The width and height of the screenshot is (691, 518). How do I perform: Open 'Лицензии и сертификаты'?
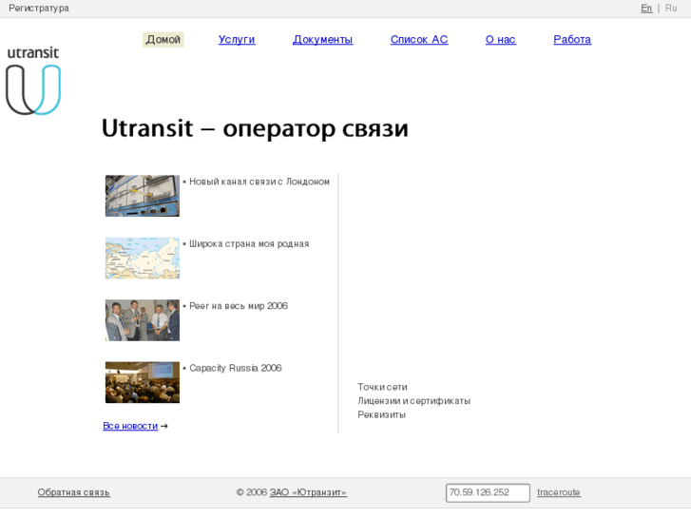(413, 401)
